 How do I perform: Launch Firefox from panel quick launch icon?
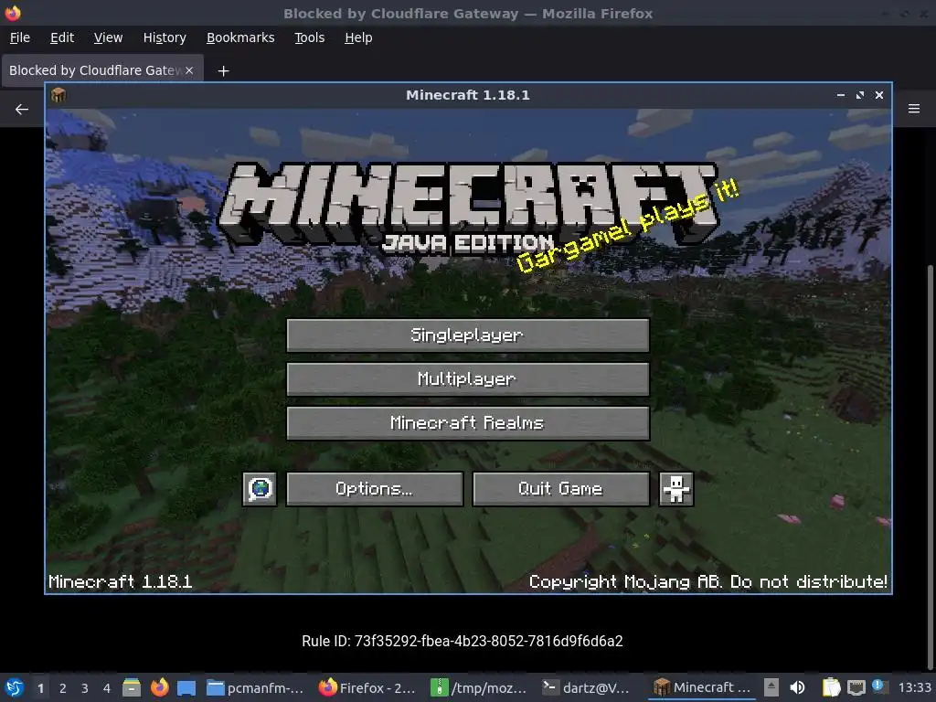(159, 687)
